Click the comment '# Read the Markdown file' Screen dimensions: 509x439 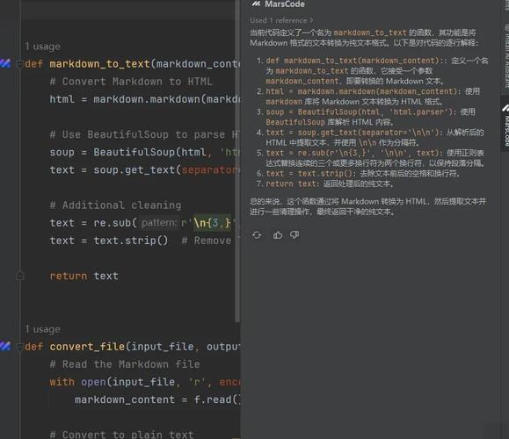(125, 364)
